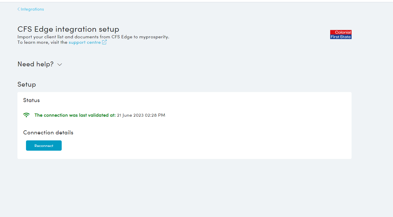The image size is (393, 217).
Task: Click 'The connection was last validated at:' text
Action: click(75, 115)
